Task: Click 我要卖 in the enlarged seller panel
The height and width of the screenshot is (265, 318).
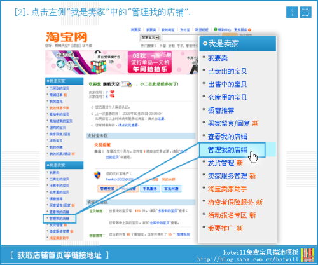Action: pyautogui.click(x=218, y=58)
